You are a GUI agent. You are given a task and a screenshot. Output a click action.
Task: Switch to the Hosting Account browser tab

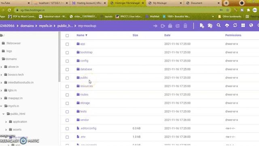tap(89, 3)
